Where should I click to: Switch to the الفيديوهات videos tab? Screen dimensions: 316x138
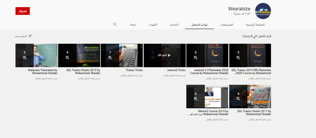click(227, 25)
